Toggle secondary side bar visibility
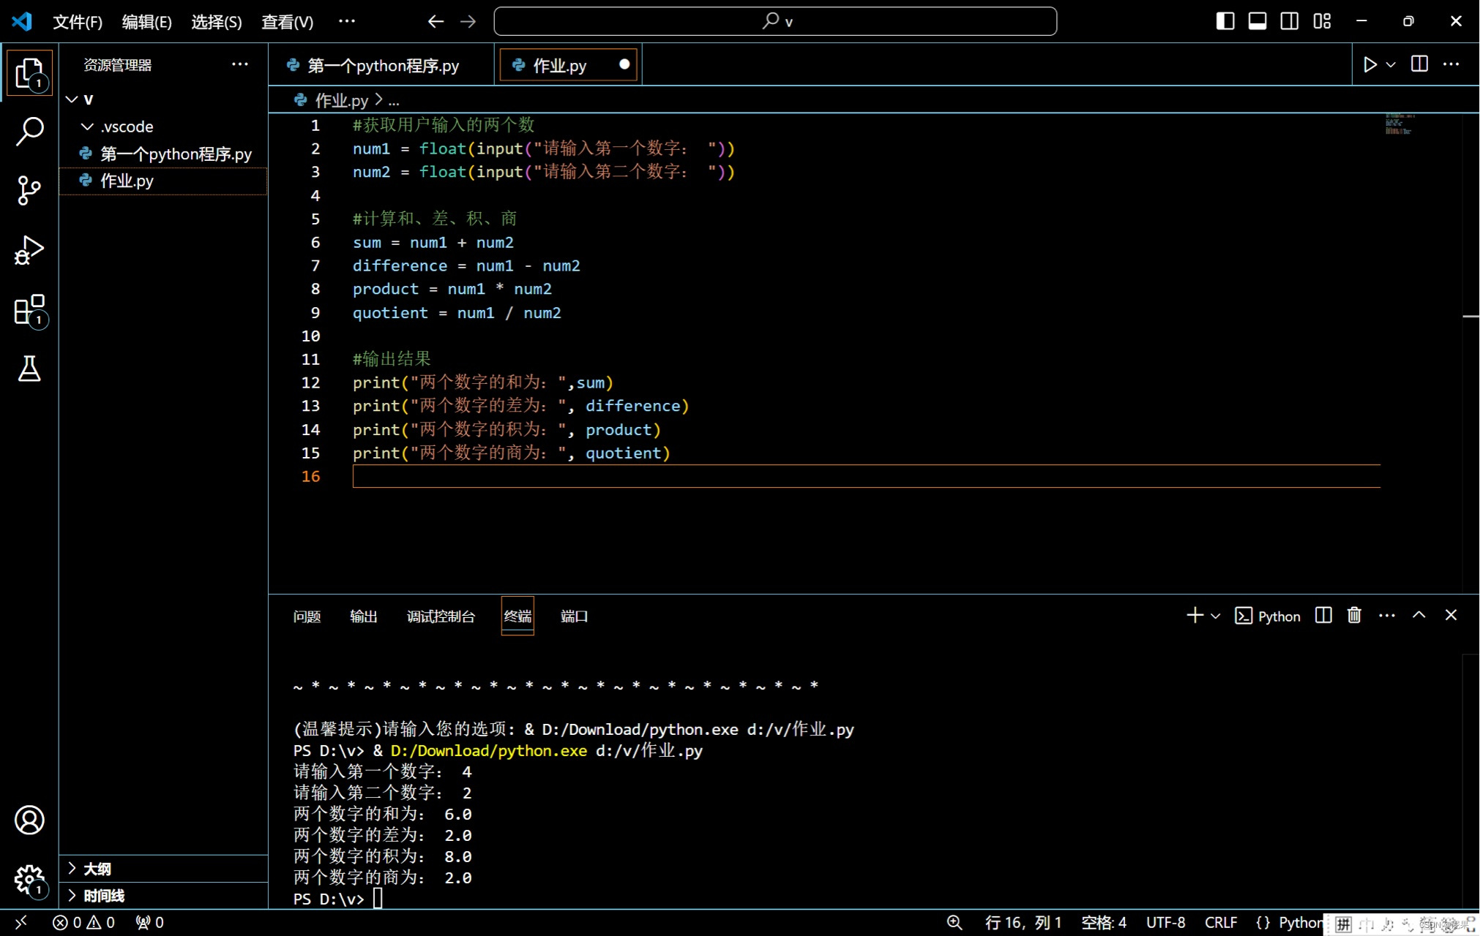1480x936 pixels. [1290, 21]
